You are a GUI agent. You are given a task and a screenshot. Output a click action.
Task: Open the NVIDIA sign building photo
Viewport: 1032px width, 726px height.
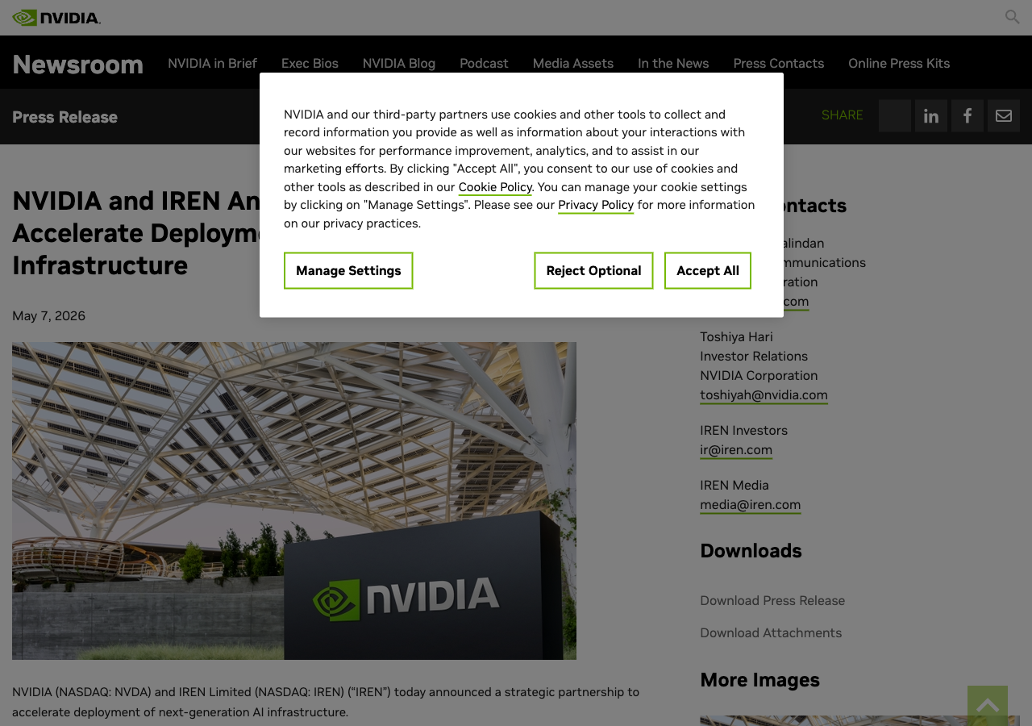[294, 501]
